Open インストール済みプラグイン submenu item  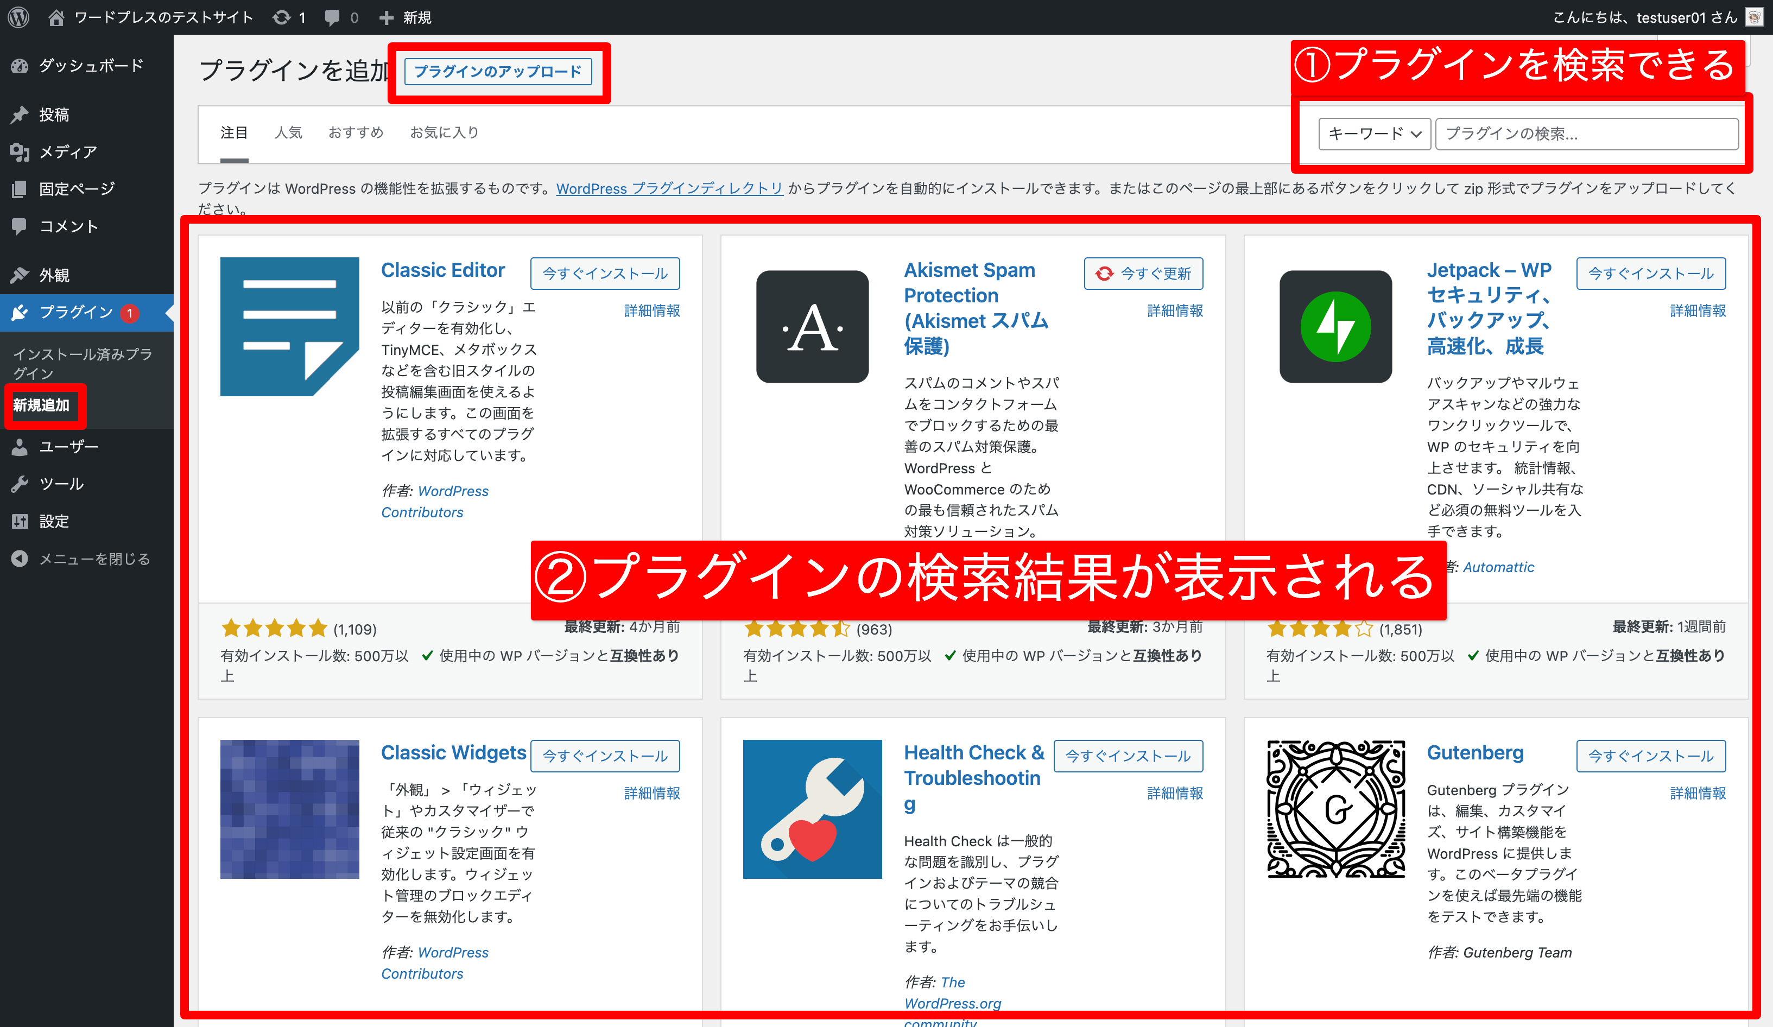[83, 363]
